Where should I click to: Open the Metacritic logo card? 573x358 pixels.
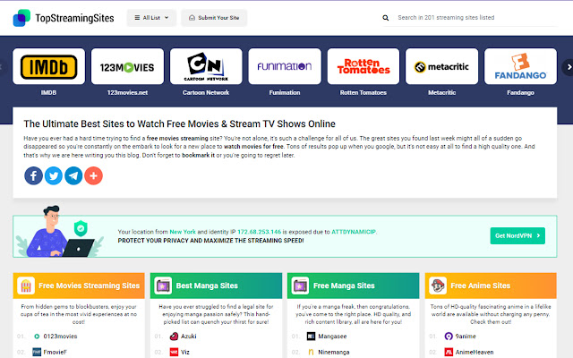[441, 66]
